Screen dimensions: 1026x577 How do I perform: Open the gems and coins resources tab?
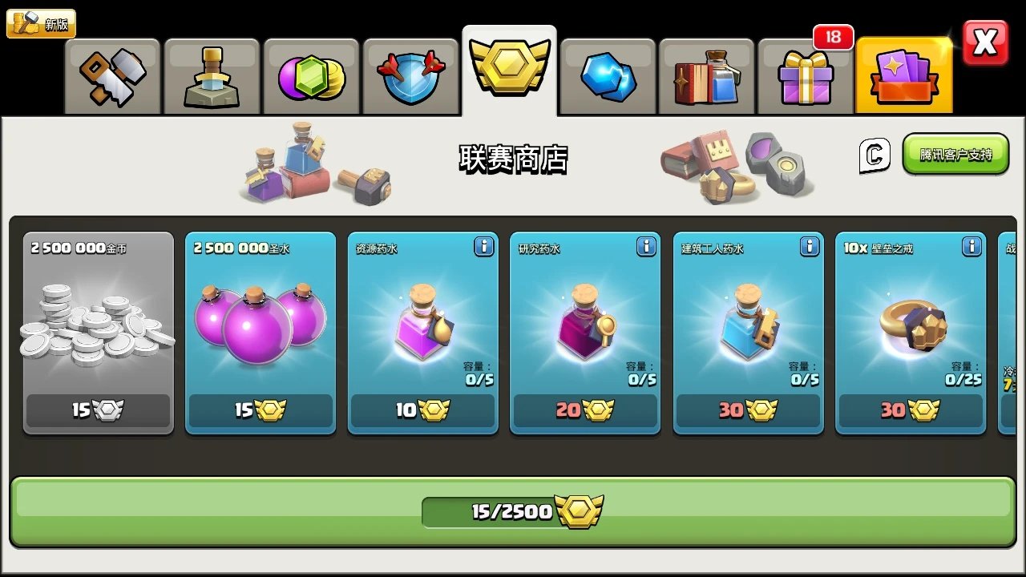pos(311,77)
